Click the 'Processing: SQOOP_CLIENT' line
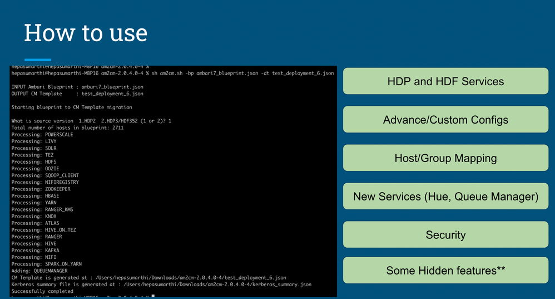 tap(45, 175)
